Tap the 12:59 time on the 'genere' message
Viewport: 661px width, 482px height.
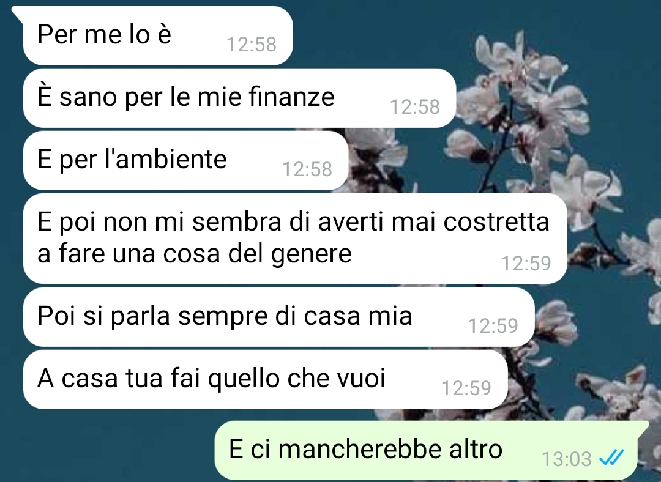526,264
